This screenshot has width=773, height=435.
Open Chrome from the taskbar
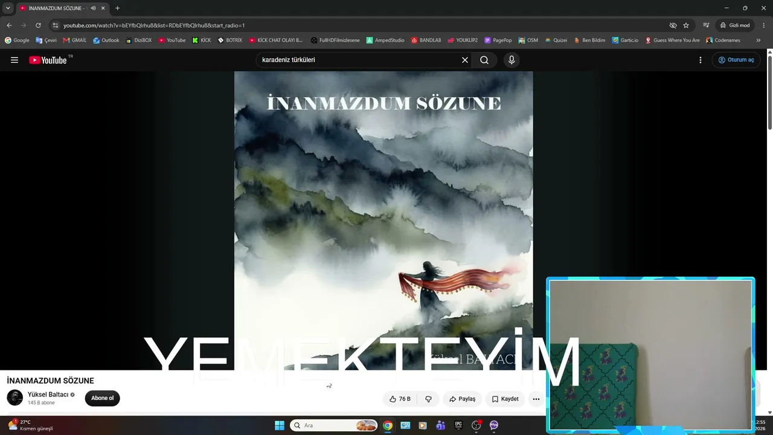tap(388, 425)
